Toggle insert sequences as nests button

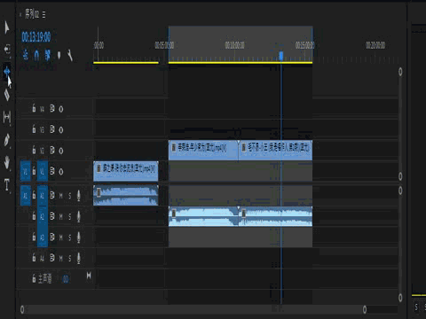26,55
